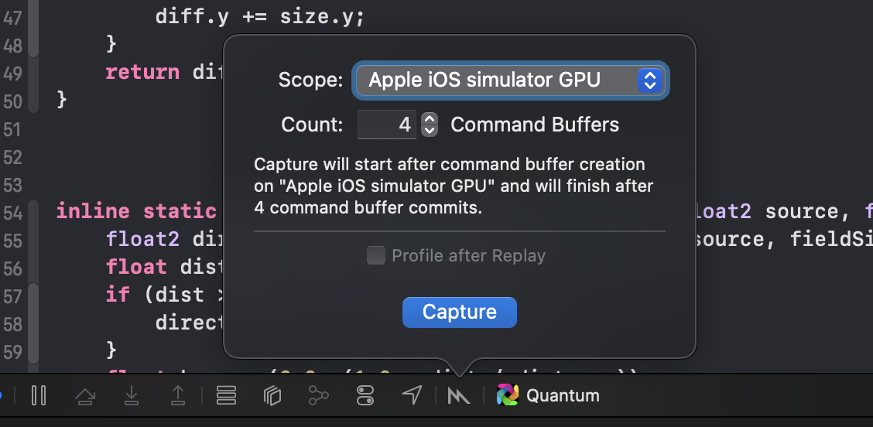Open the Debug Memory Graph icon
This screenshot has height=427, width=873.
click(318, 396)
